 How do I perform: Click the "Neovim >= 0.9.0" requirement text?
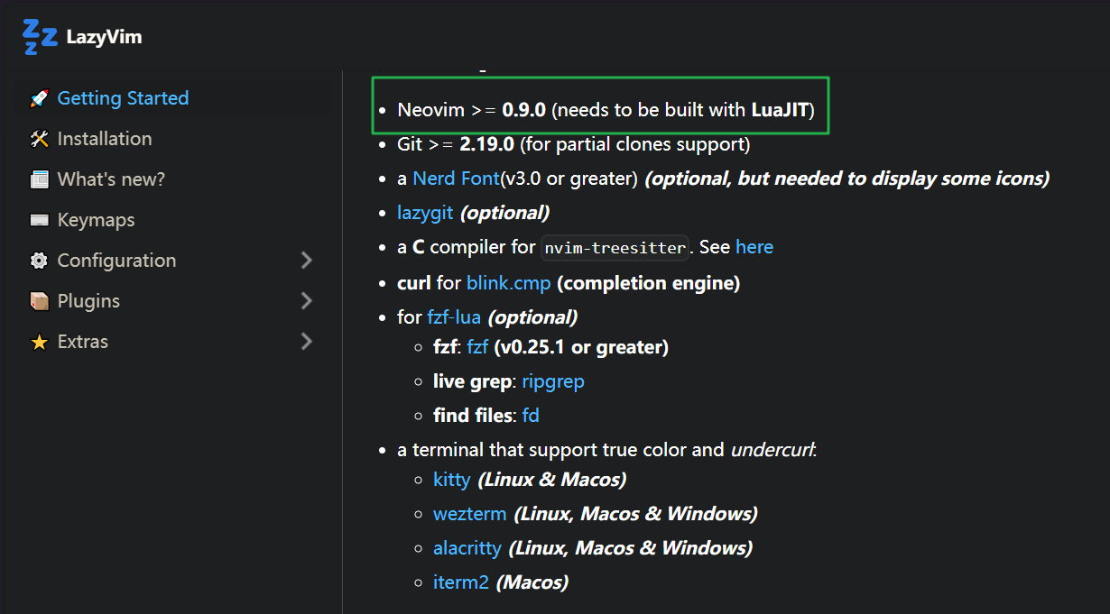[x=471, y=110]
